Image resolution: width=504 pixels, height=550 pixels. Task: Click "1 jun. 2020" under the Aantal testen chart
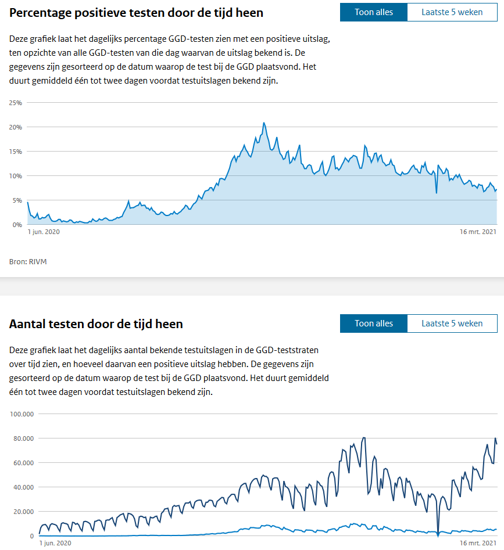pos(55,543)
